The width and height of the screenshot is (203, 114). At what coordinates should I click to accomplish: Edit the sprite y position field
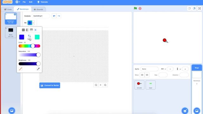pyautogui.click(x=185, y=69)
